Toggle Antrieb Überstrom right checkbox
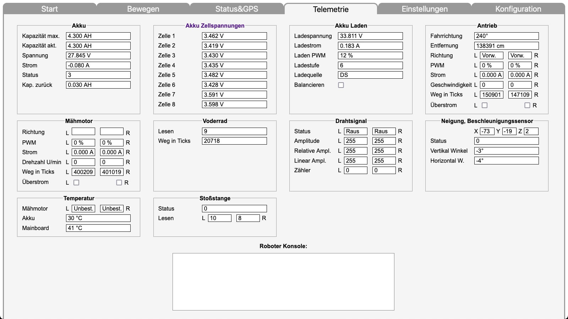This screenshot has height=319, width=568. pos(527,105)
